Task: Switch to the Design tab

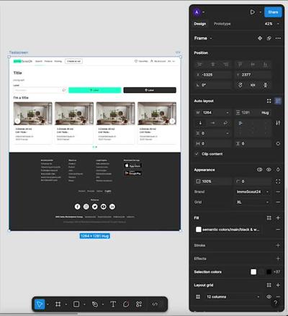Action: 200,24
